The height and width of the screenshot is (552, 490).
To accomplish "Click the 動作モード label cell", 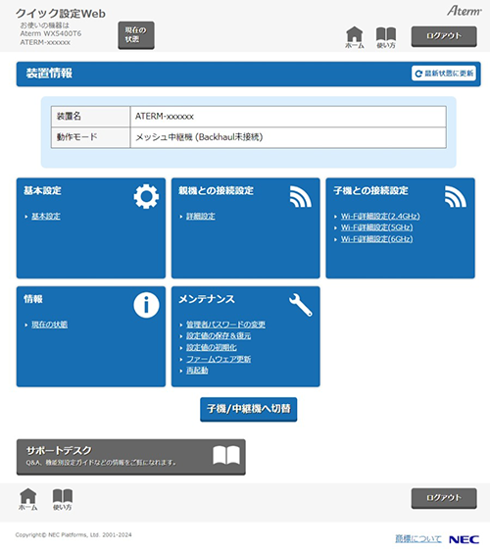I will tap(90, 137).
